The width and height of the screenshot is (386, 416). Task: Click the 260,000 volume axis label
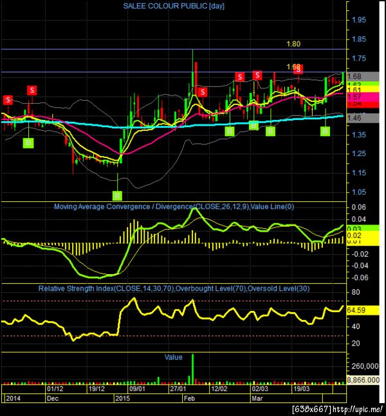coord(365,366)
